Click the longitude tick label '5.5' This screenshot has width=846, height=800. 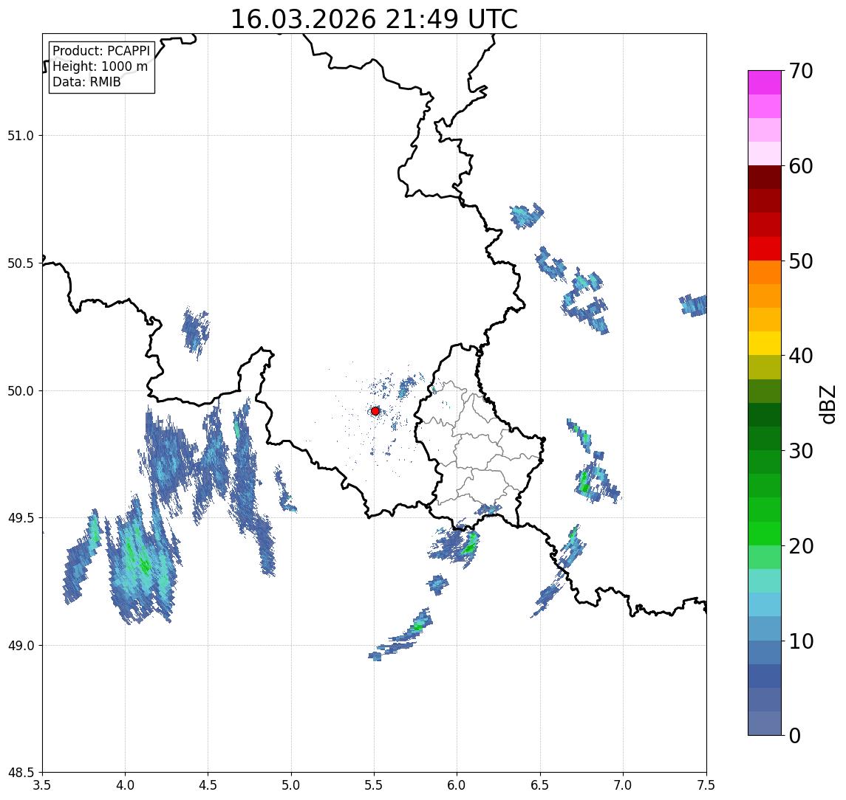click(375, 785)
